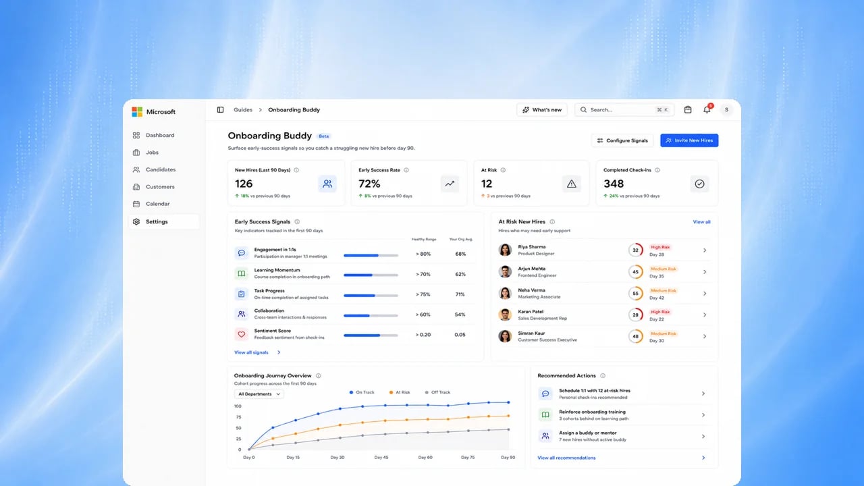Viewport: 864px width, 486px height.
Task: Click the "Day 45" chart axis label
Action: coord(381,458)
